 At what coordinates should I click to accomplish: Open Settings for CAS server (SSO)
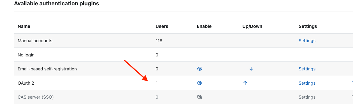pos(307,97)
